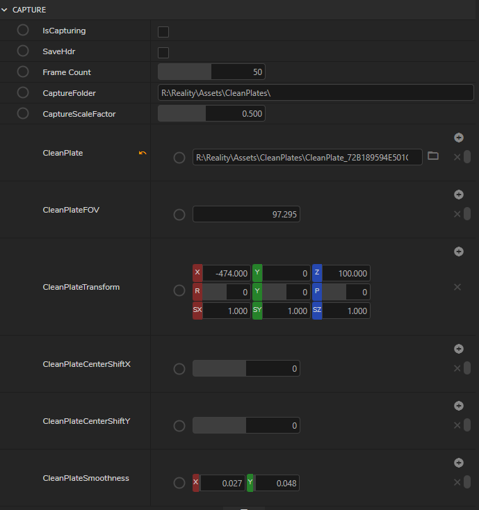Reset CleanPlate with the orange revert arrow
The width and height of the screenshot is (479, 510).
pos(143,153)
